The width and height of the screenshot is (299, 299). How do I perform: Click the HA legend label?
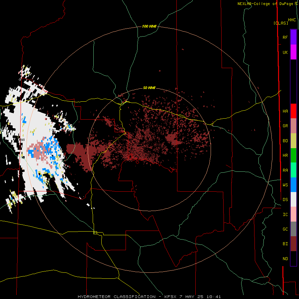click(285, 111)
